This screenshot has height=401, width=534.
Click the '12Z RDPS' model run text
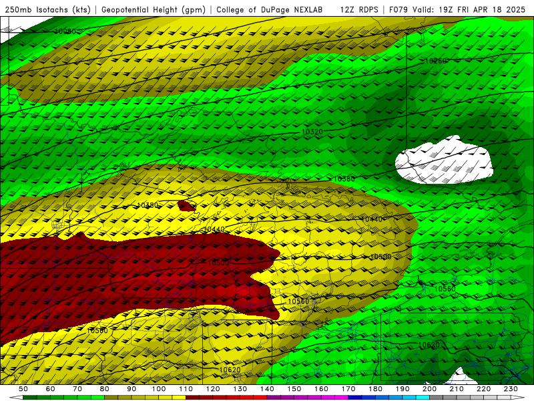pyautogui.click(x=358, y=9)
